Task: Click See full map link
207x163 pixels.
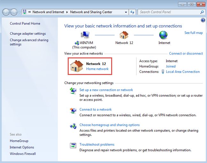Action: [194, 33]
